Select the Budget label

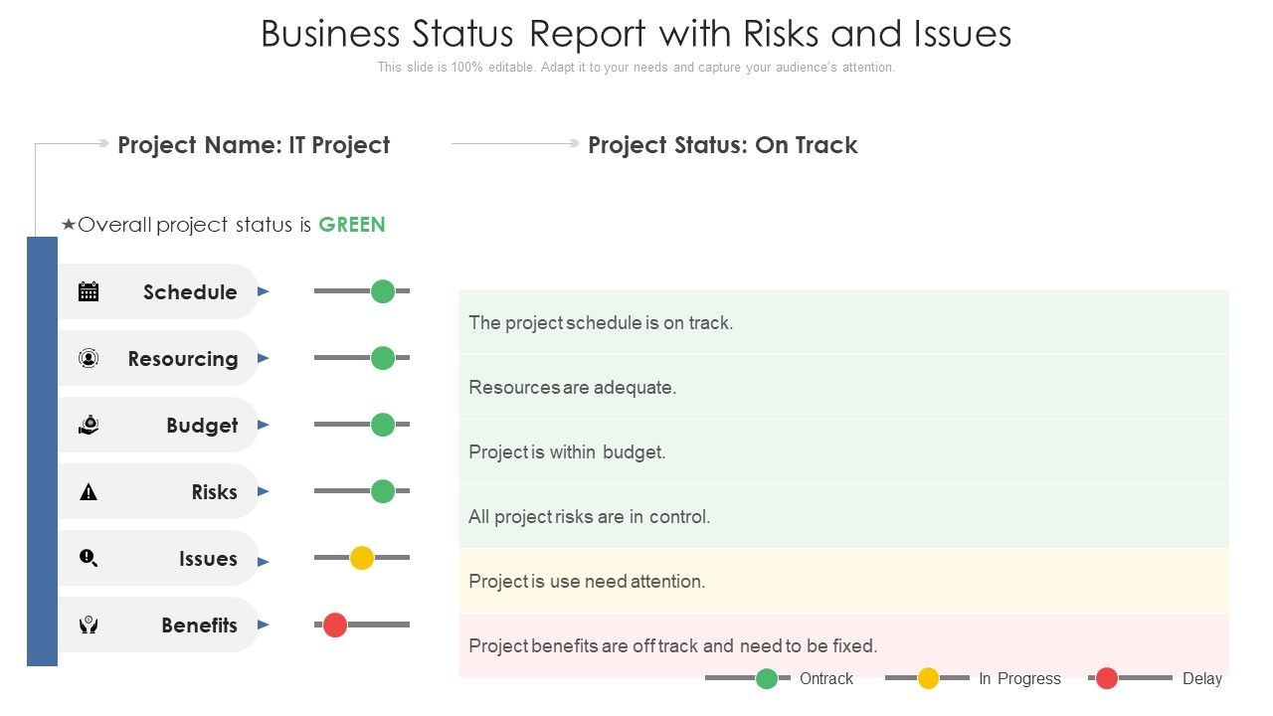202,426
